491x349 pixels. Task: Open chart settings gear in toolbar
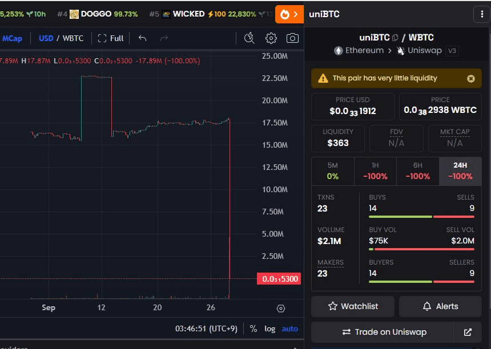click(x=271, y=38)
